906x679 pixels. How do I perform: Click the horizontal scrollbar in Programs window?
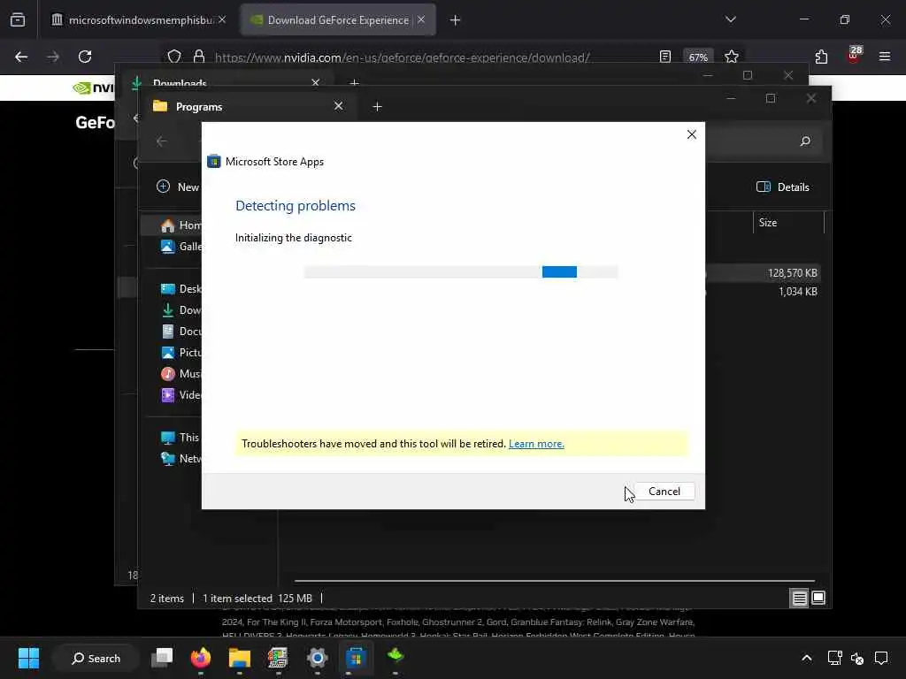tap(554, 581)
